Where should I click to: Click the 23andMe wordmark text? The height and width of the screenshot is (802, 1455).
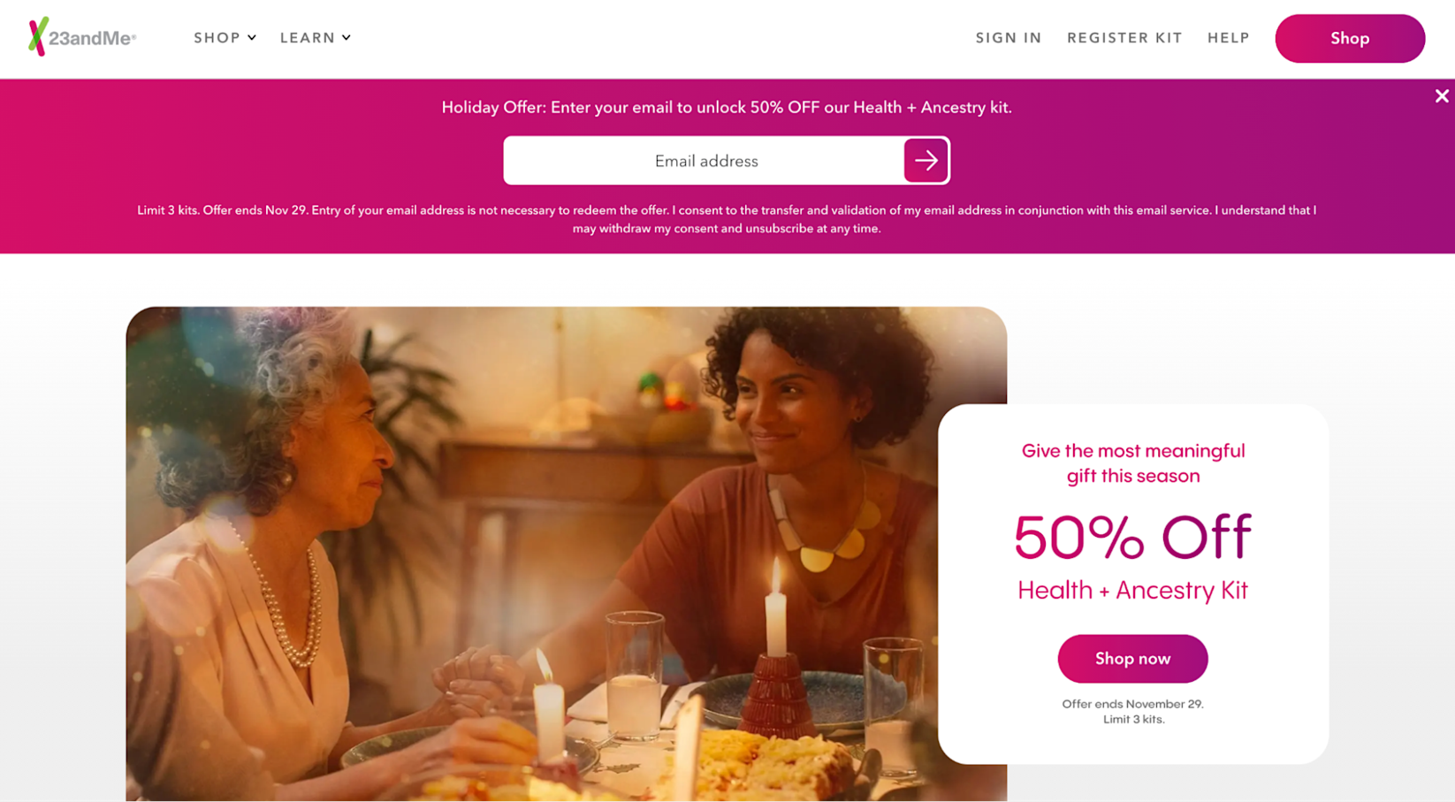click(92, 38)
